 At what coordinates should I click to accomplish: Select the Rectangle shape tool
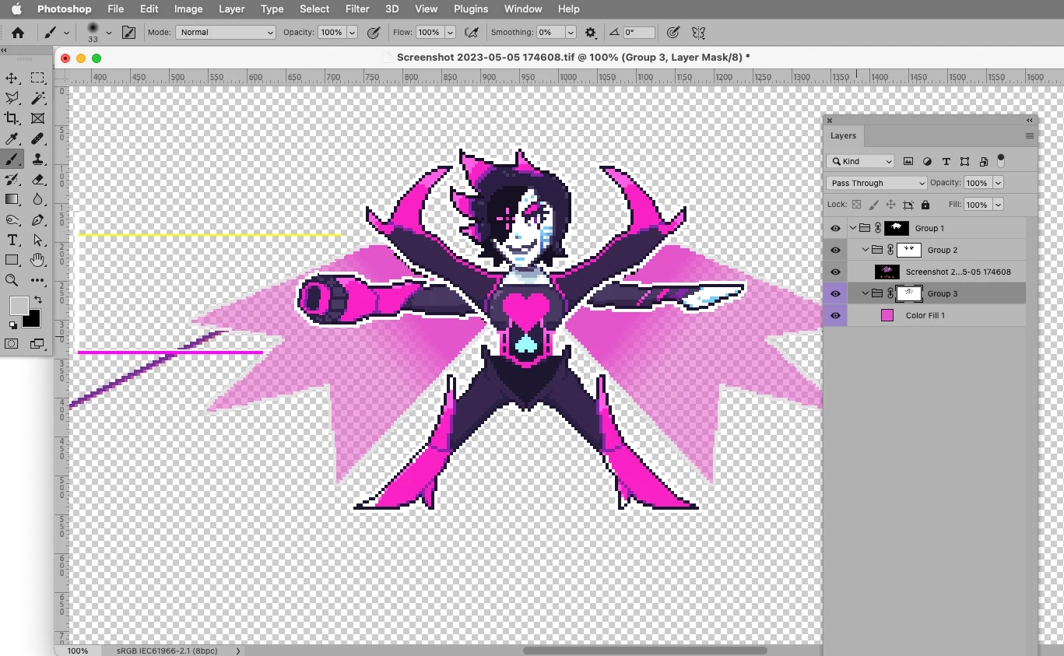pos(12,260)
